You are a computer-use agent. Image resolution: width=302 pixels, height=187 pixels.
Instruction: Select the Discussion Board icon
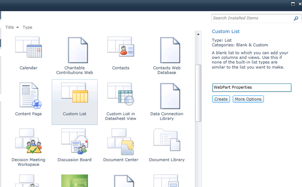click(75, 141)
